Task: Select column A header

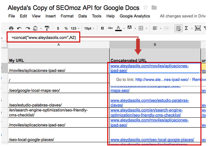Action: point(59,45)
